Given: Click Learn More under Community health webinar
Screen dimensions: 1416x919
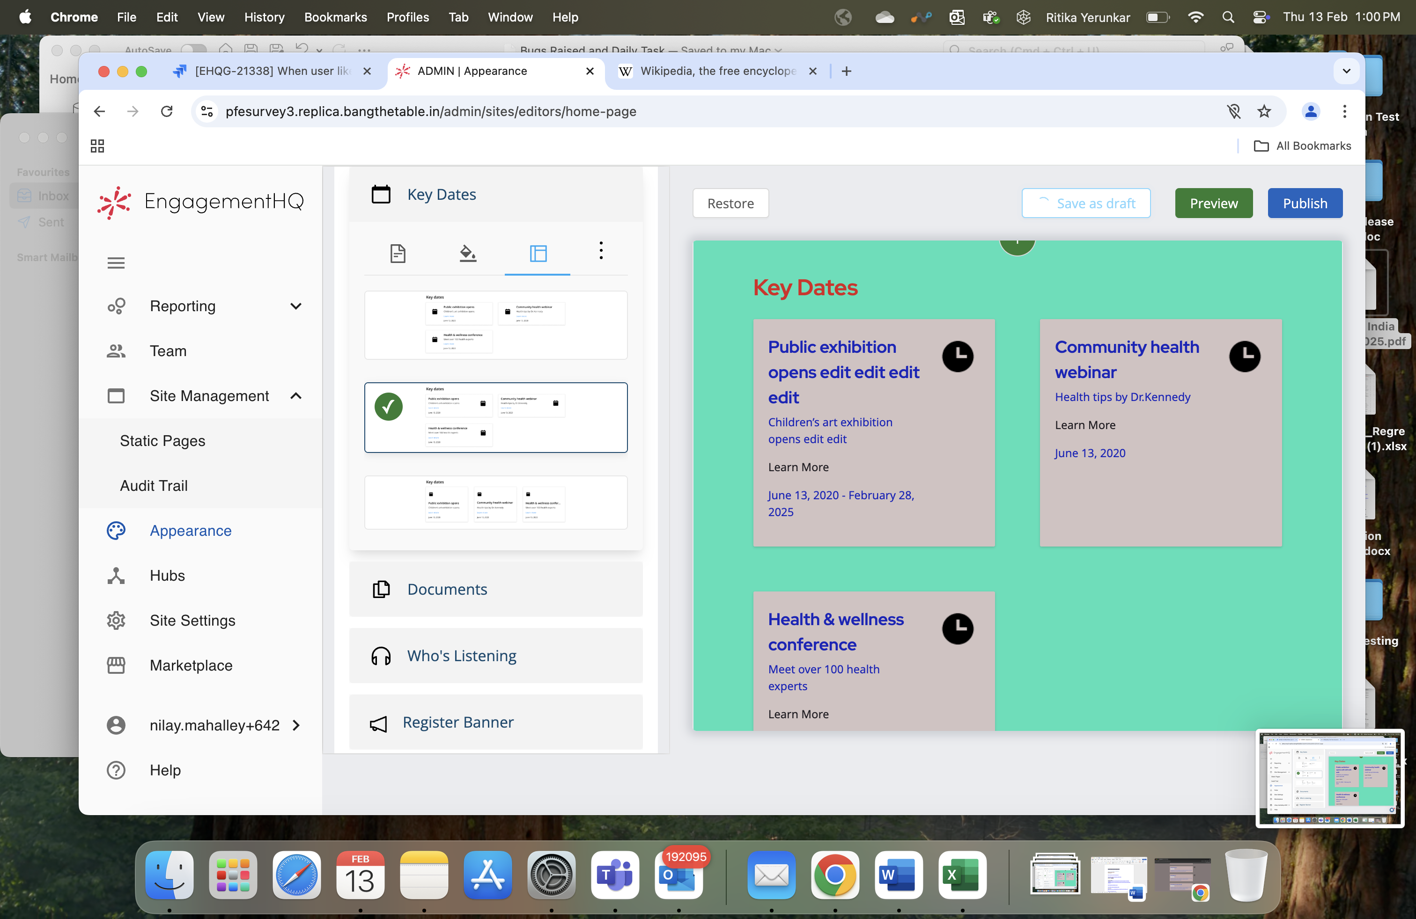Looking at the screenshot, I should (x=1084, y=425).
